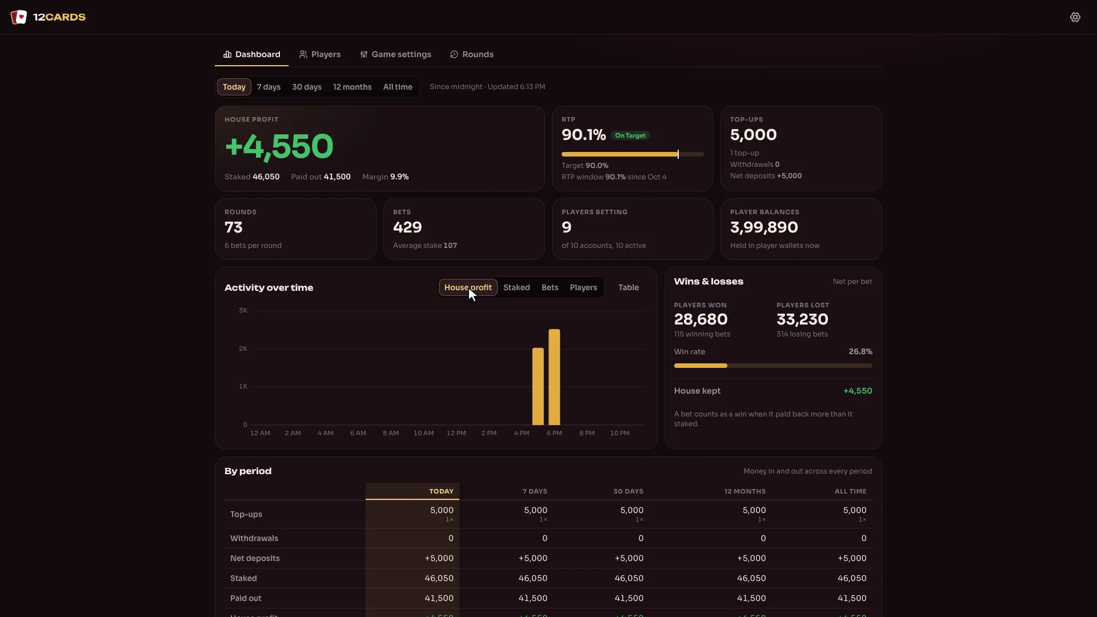Click the Paid out row label in table
Screen dimensions: 1097x617
pos(246,598)
